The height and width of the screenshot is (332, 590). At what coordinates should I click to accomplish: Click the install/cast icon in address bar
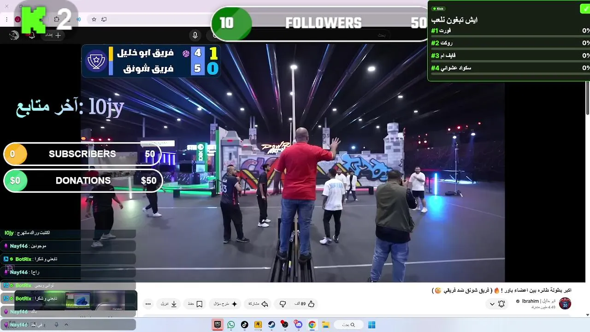pyautogui.click(x=104, y=19)
